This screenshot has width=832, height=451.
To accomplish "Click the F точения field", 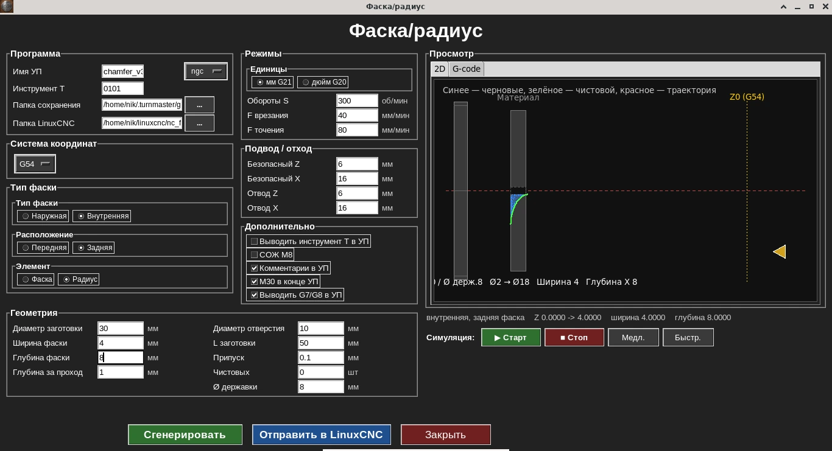I will [x=358, y=130].
